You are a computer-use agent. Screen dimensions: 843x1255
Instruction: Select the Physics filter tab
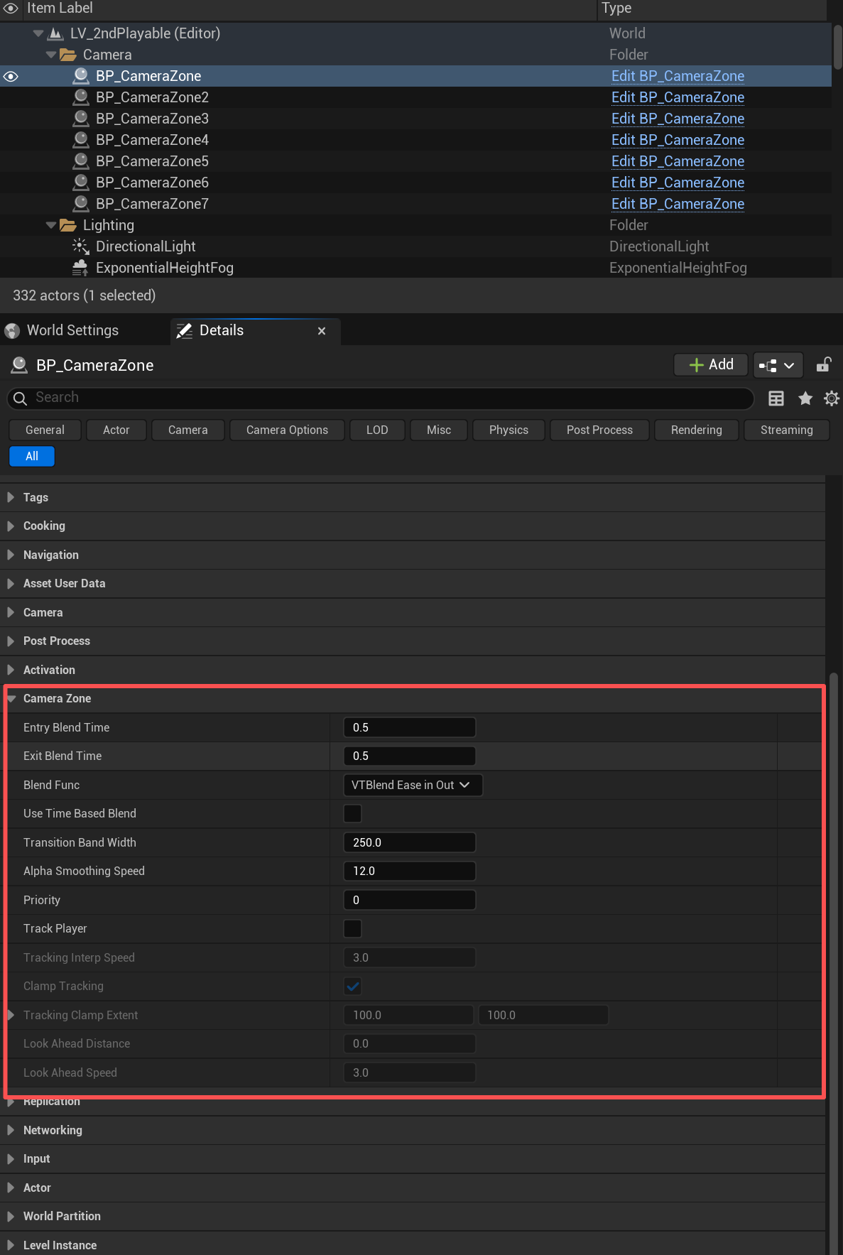pyautogui.click(x=508, y=430)
